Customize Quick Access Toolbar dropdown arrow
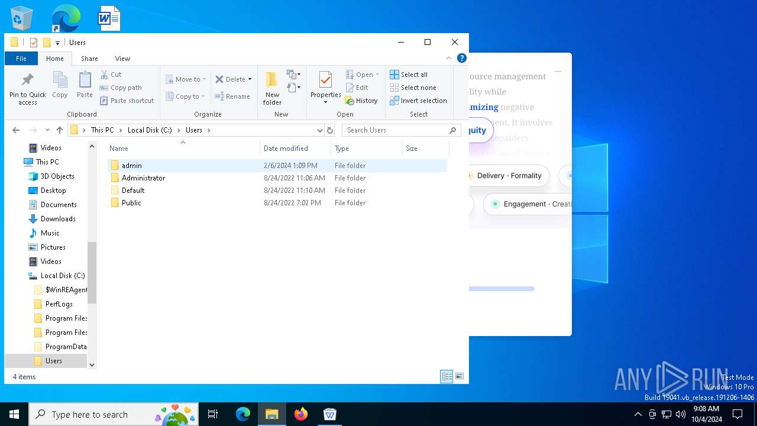This screenshot has width=757, height=426. (x=57, y=43)
